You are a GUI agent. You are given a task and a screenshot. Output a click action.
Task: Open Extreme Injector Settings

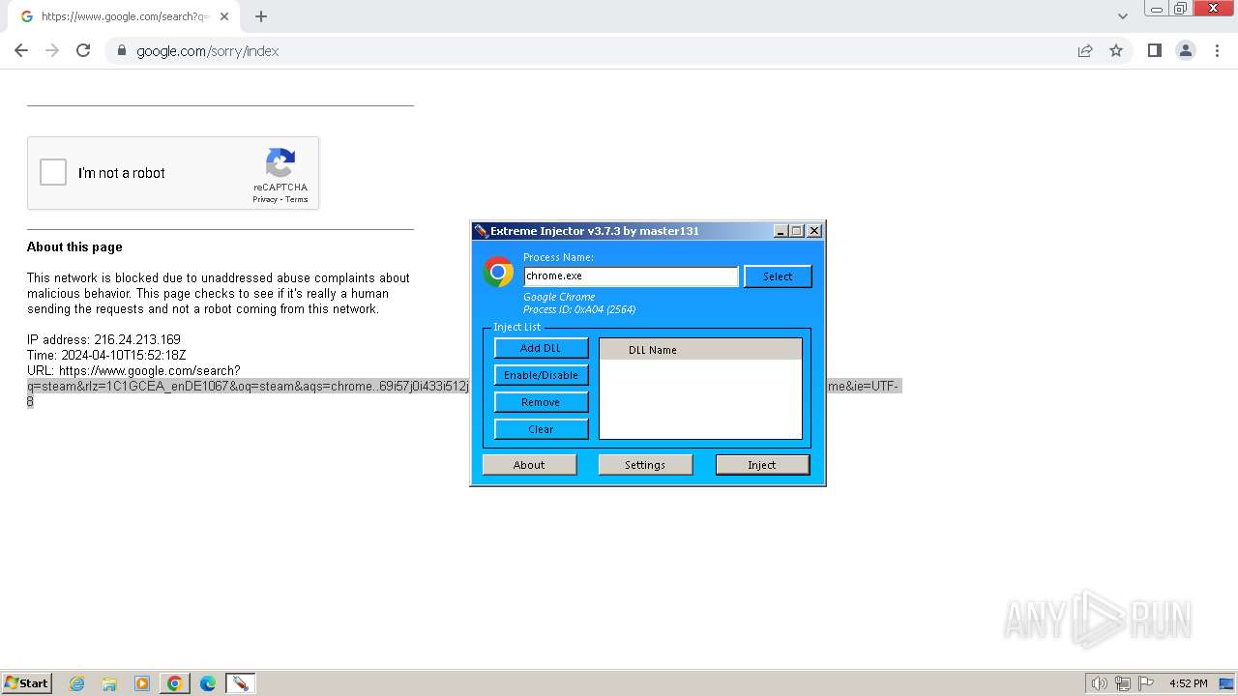645,465
